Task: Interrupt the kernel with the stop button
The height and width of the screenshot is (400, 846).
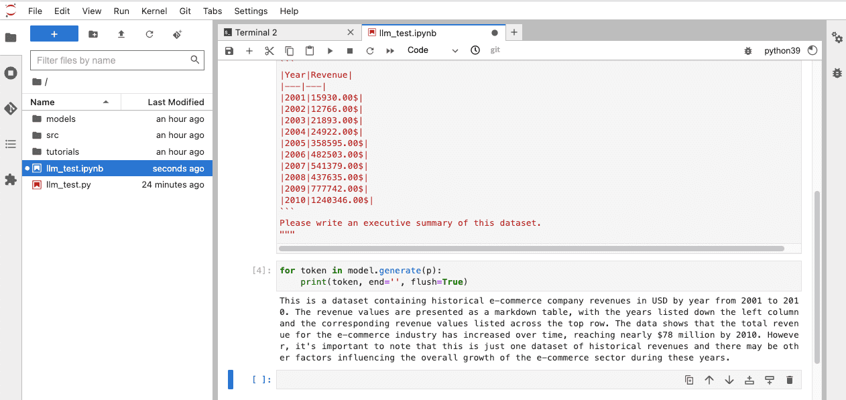Action: 350,50
